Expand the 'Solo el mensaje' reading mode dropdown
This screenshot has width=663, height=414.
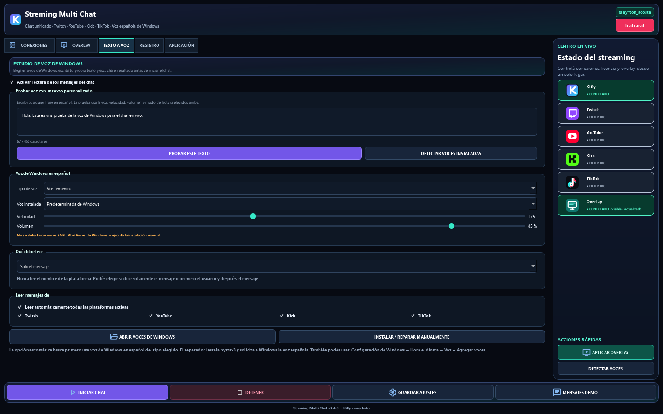coord(277,267)
